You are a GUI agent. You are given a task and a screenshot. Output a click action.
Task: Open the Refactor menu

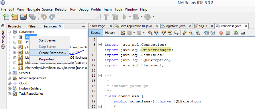[x=61, y=9]
